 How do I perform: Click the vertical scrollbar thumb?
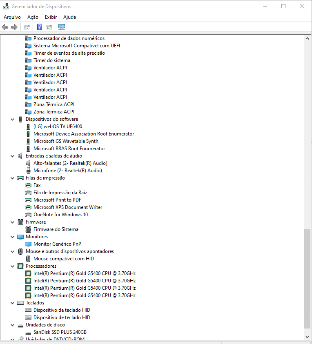(x=307, y=279)
